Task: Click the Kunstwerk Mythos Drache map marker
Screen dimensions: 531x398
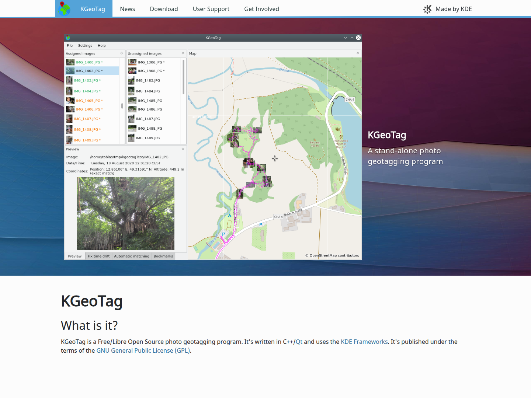Action: (341, 137)
